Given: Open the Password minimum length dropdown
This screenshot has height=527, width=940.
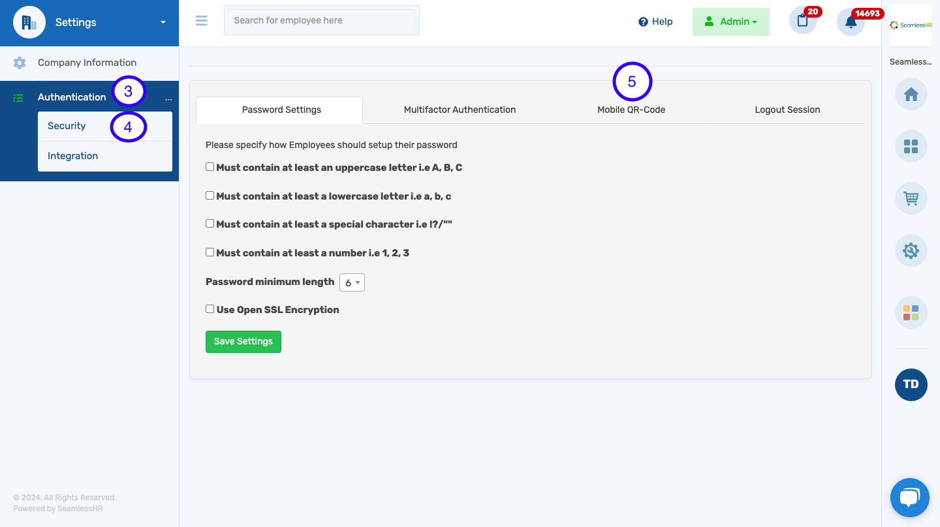Looking at the screenshot, I should (x=352, y=282).
